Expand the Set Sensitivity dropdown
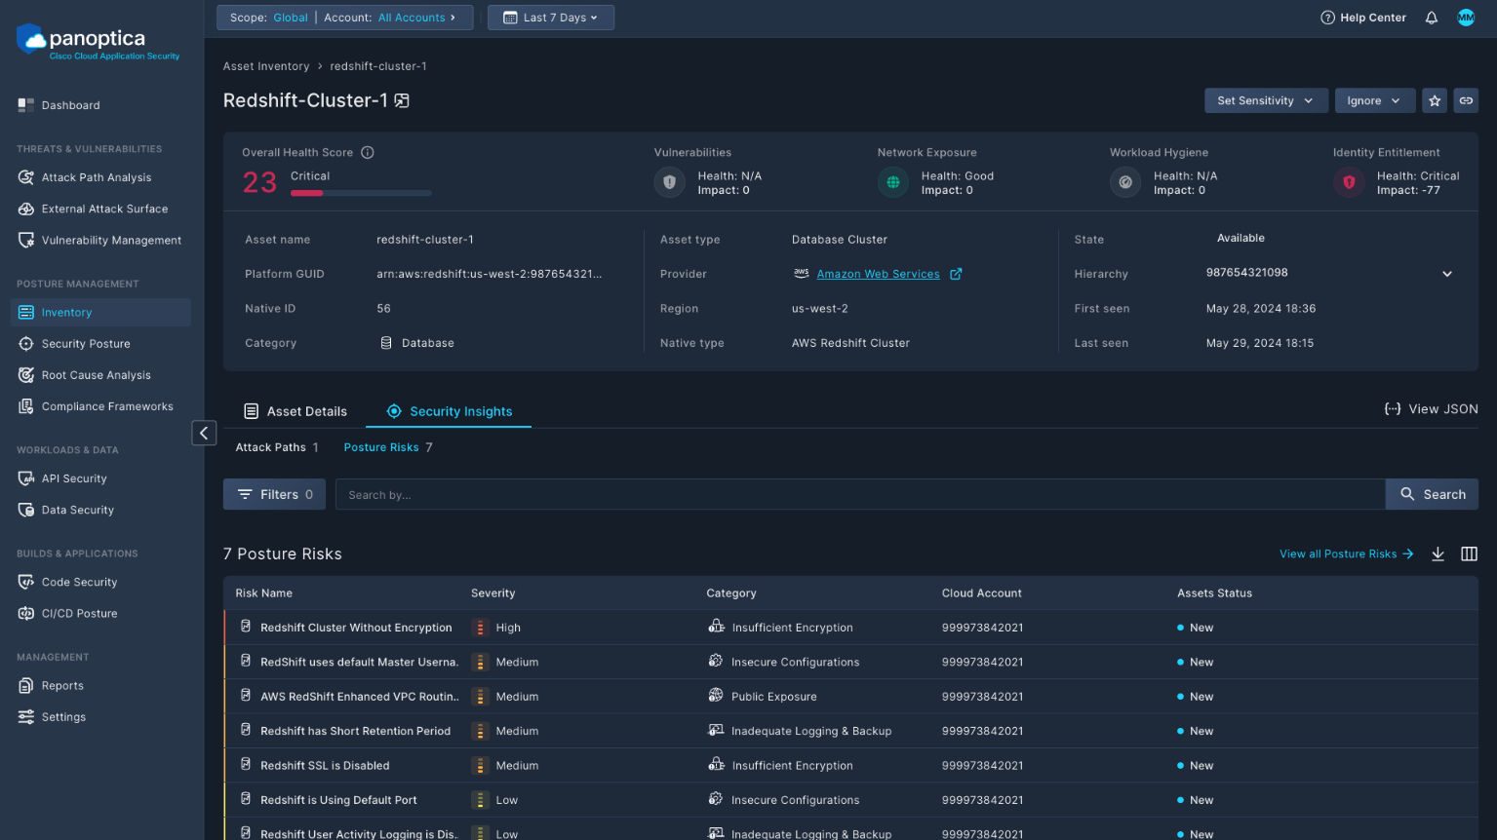The width and height of the screenshot is (1497, 840). [x=1266, y=100]
